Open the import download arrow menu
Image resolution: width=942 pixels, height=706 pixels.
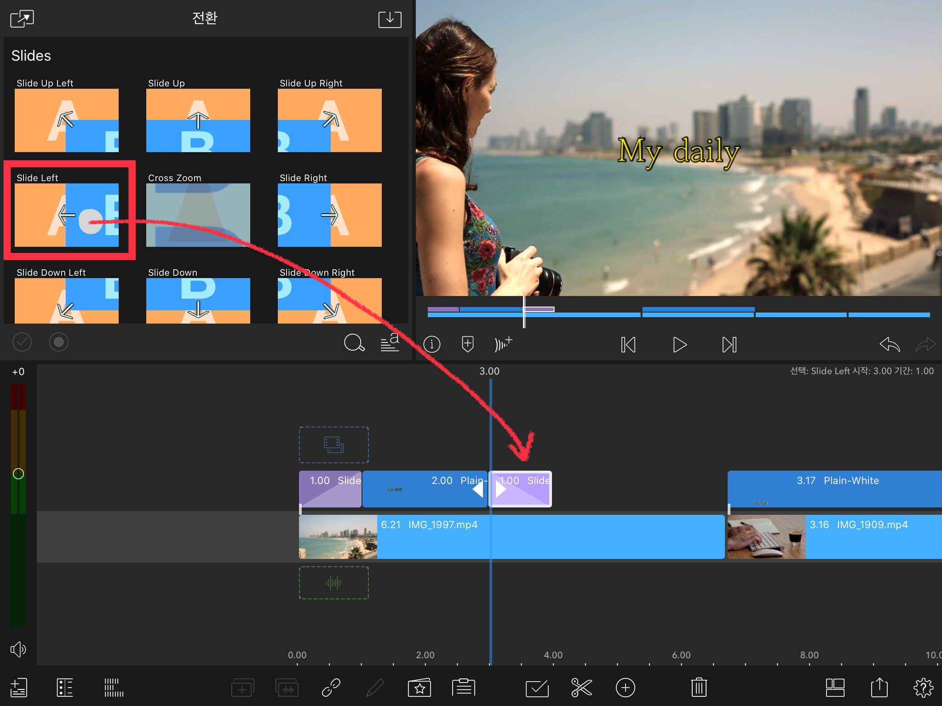(390, 19)
